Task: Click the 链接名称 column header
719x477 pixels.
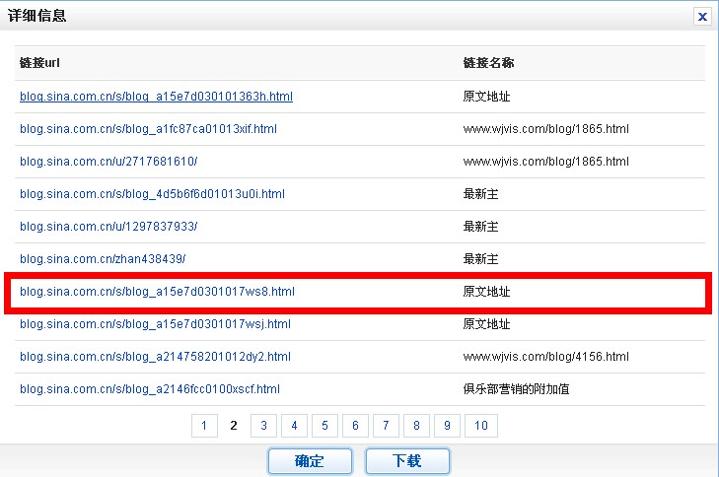Action: 488,63
